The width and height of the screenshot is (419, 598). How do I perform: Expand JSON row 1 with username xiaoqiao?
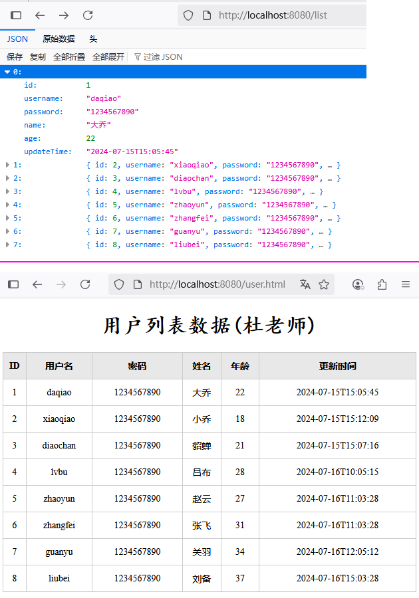click(8, 165)
